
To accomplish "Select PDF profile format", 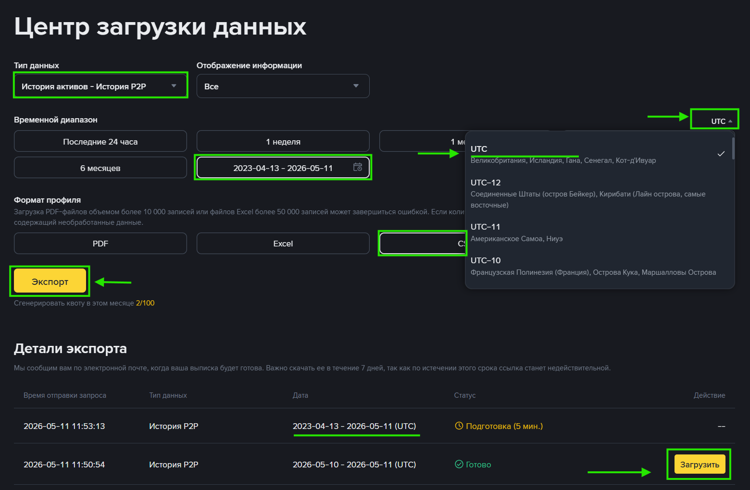I will [x=100, y=244].
